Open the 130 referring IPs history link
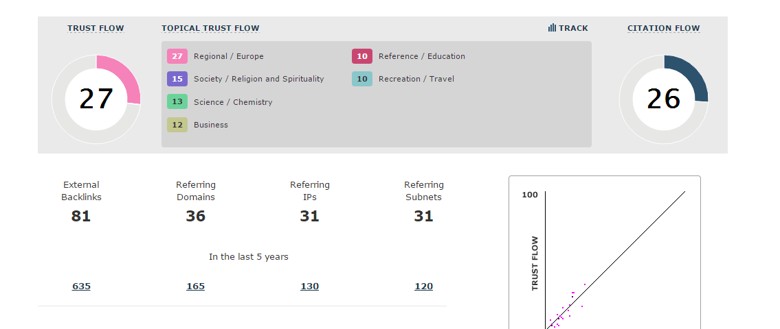 tap(309, 287)
